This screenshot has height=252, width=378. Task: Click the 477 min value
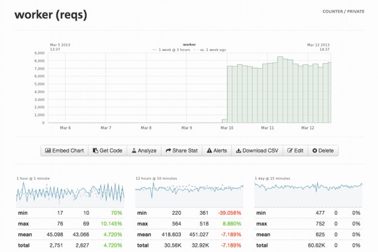320,213
